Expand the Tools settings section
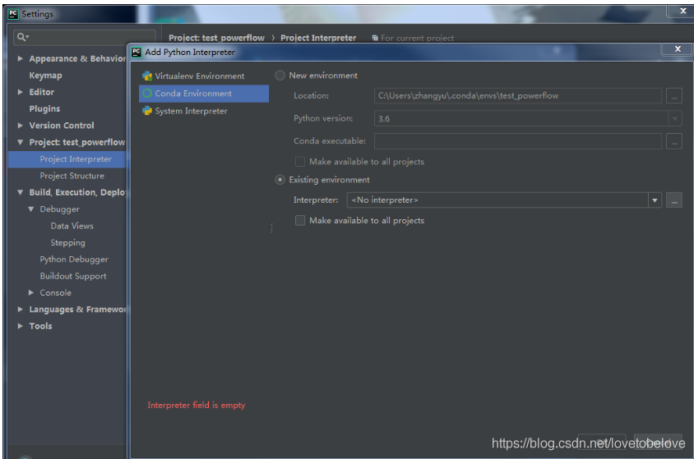The height and width of the screenshot is (459, 694). coord(20,326)
